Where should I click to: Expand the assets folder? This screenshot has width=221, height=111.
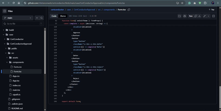pyautogui.click(x=7, y=58)
